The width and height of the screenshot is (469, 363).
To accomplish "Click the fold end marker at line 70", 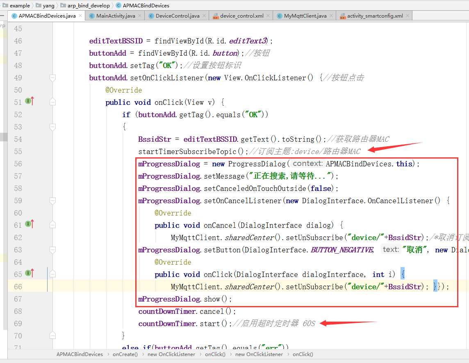I will click(x=52, y=336).
